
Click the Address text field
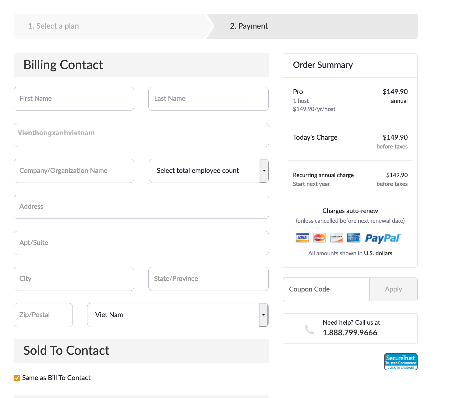[141, 207]
